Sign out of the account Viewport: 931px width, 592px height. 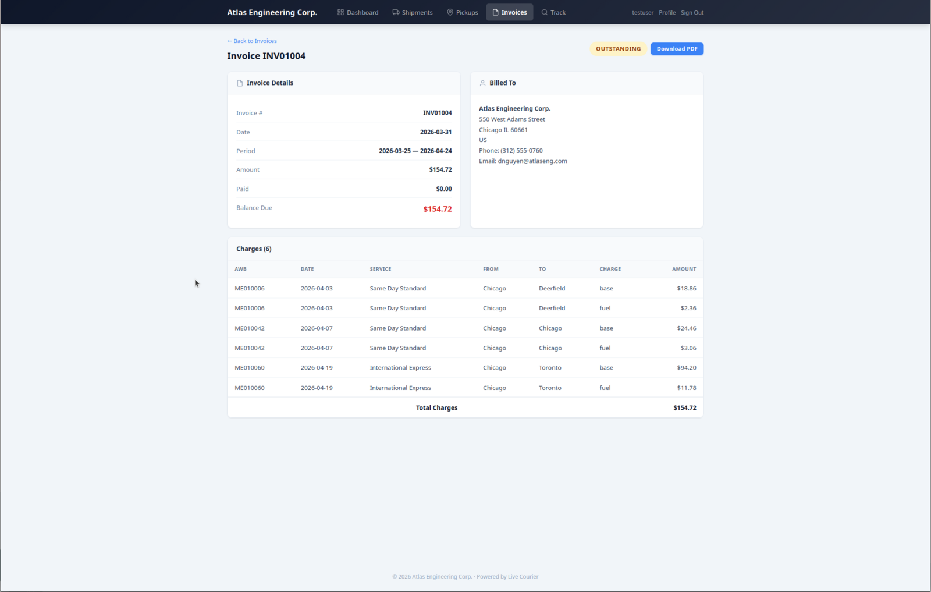(x=692, y=13)
